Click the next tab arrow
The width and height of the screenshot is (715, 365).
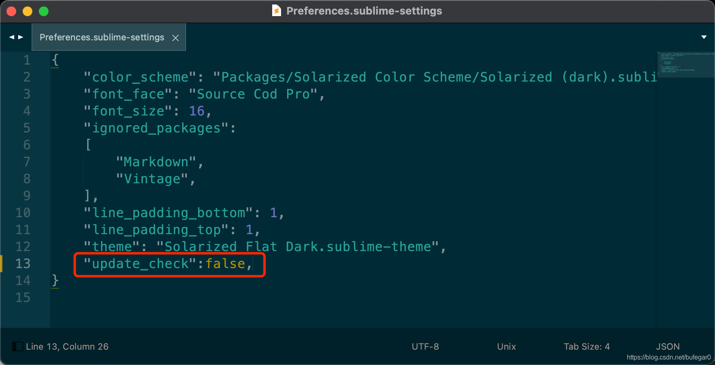[21, 37]
